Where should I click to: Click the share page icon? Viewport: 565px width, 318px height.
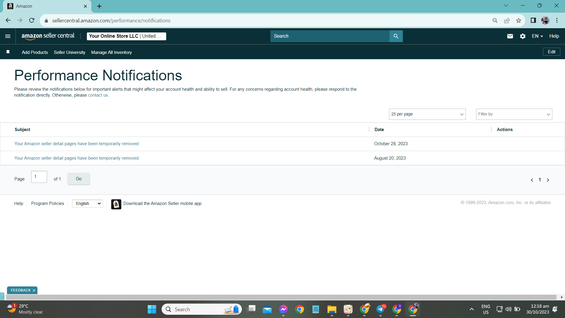tap(507, 20)
